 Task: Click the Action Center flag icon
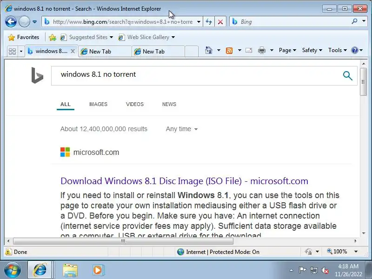click(x=302, y=270)
